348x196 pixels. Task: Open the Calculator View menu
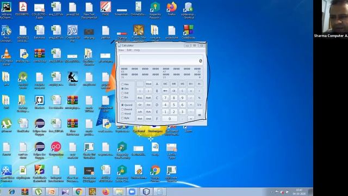[121, 50]
